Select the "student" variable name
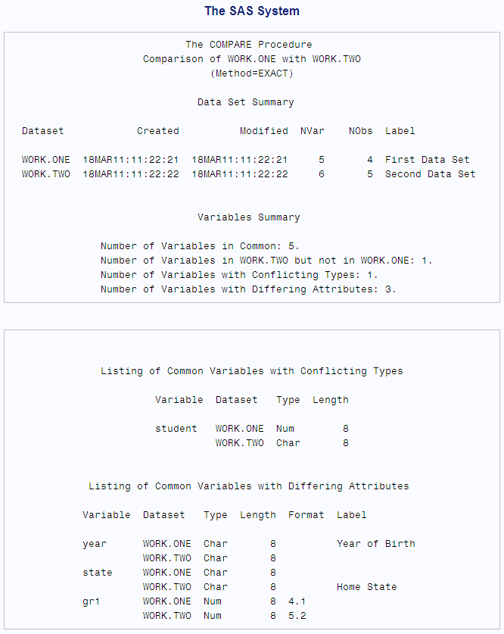This screenshot has width=504, height=634. point(176,429)
